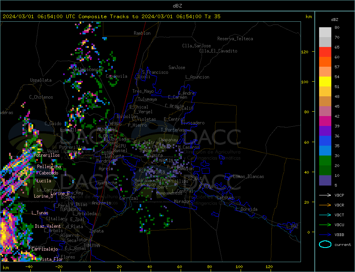This screenshot has height=272, width=355.
Task: Click the 'L_Dormida' map label
Action: (x=247, y=209)
